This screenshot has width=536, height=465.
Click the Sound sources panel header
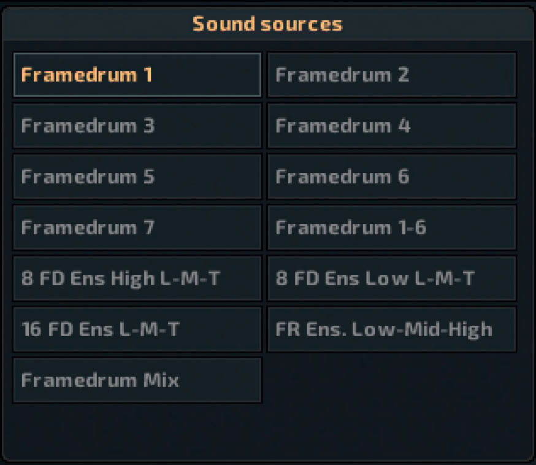point(267,24)
